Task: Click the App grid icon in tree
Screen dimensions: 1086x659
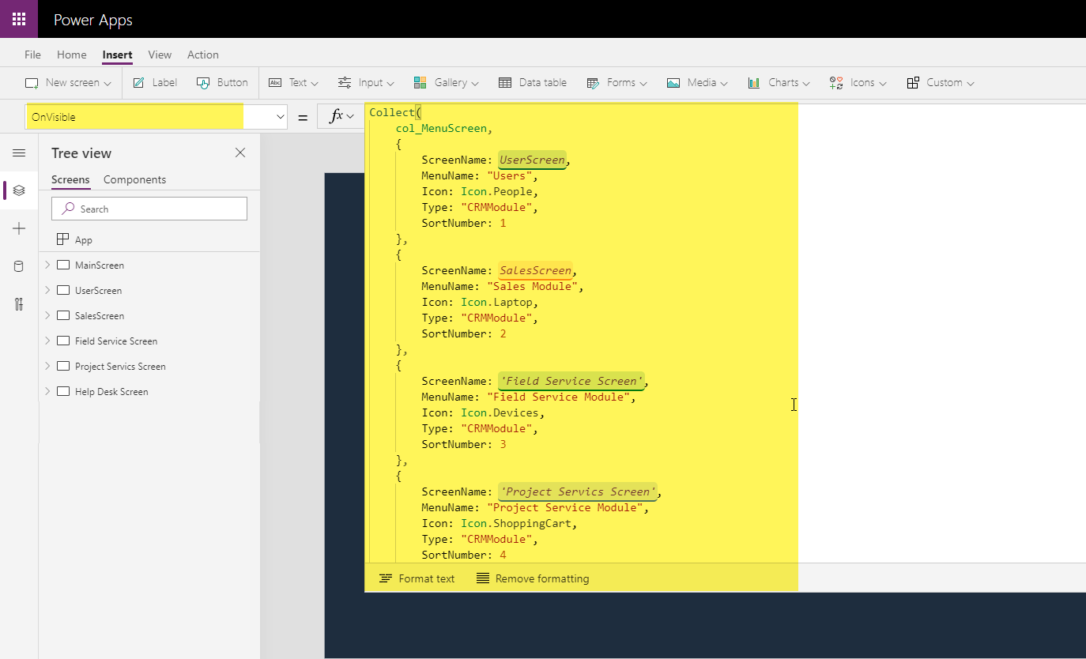Action: tap(63, 239)
